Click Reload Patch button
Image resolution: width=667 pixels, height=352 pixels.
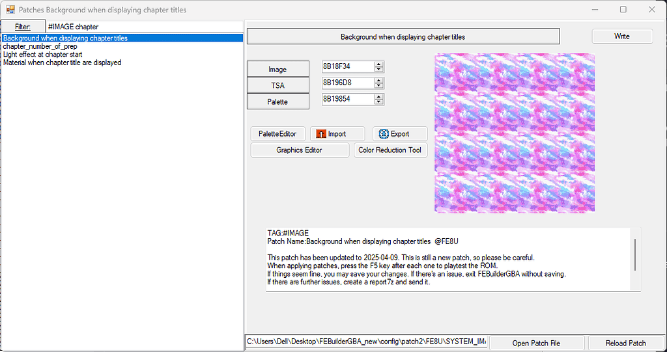coord(625,343)
